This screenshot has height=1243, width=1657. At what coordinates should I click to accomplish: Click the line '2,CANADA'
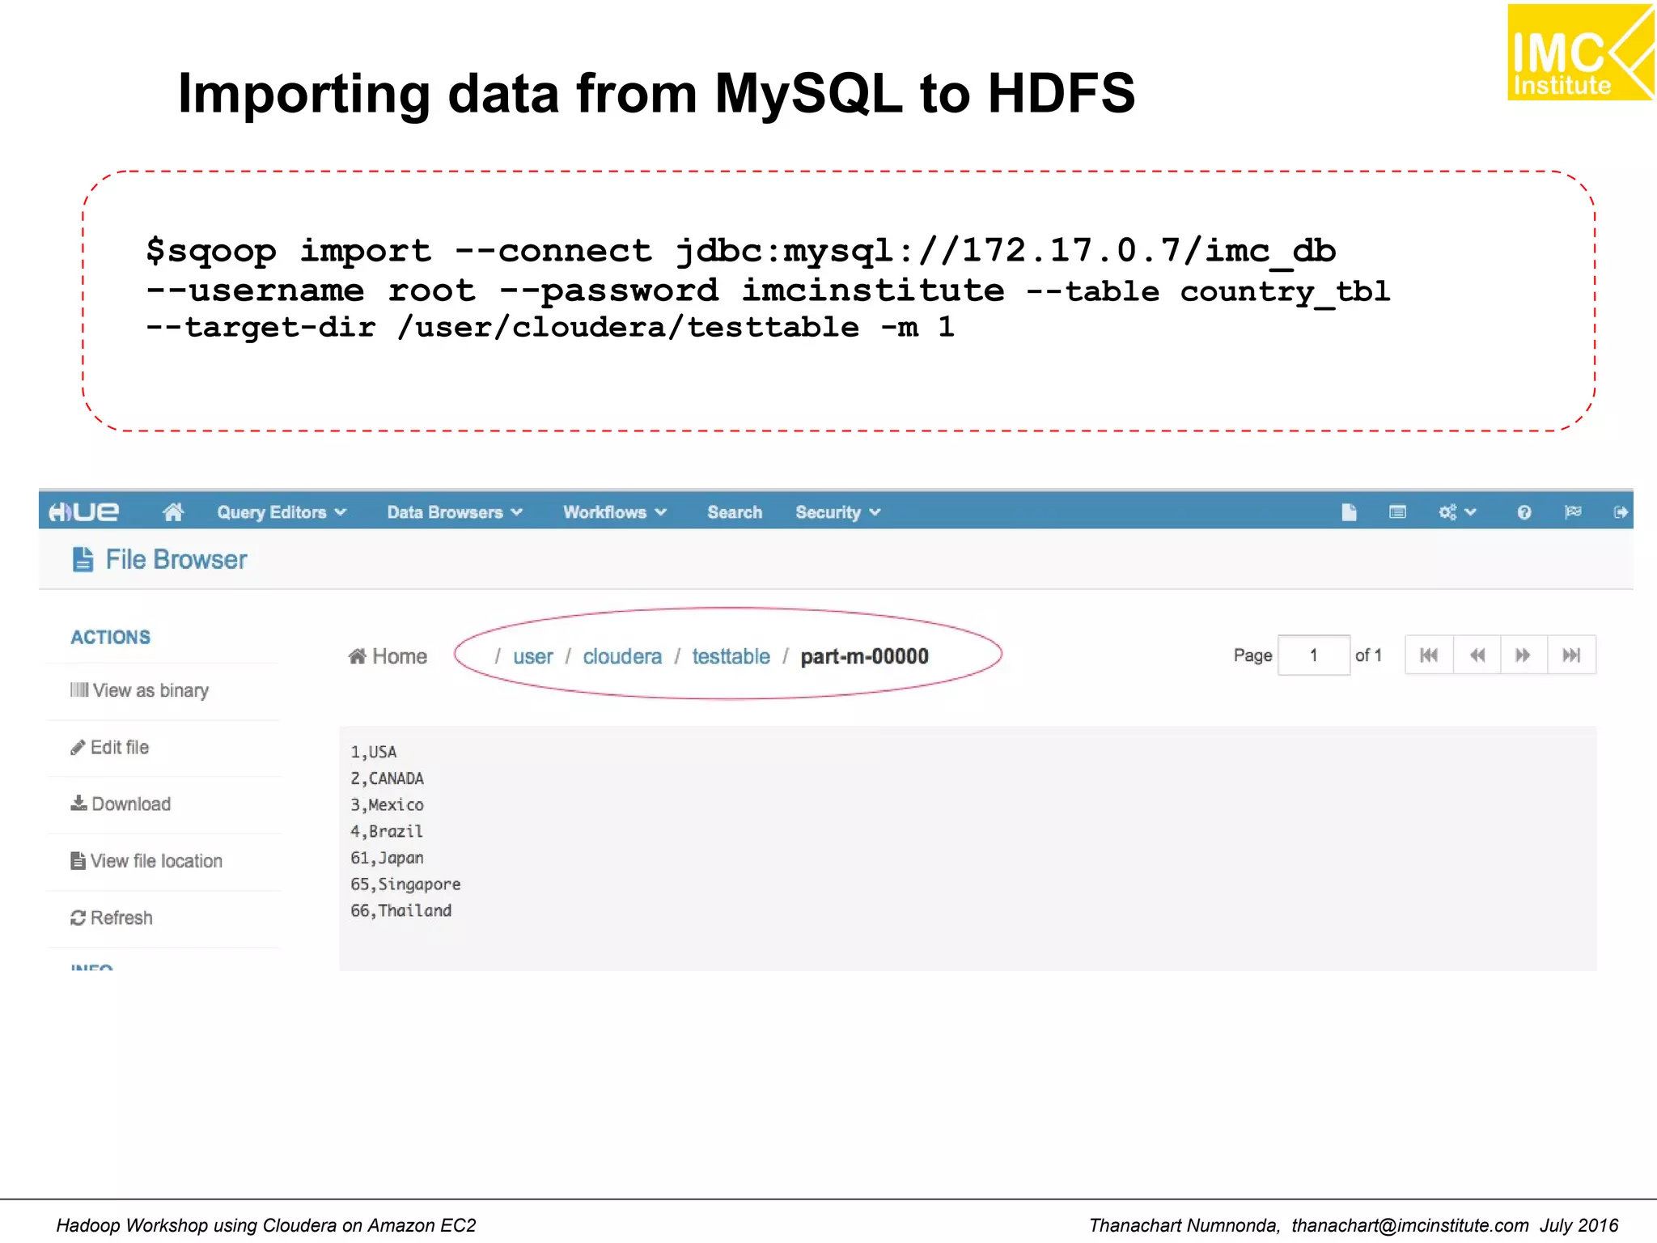click(387, 778)
